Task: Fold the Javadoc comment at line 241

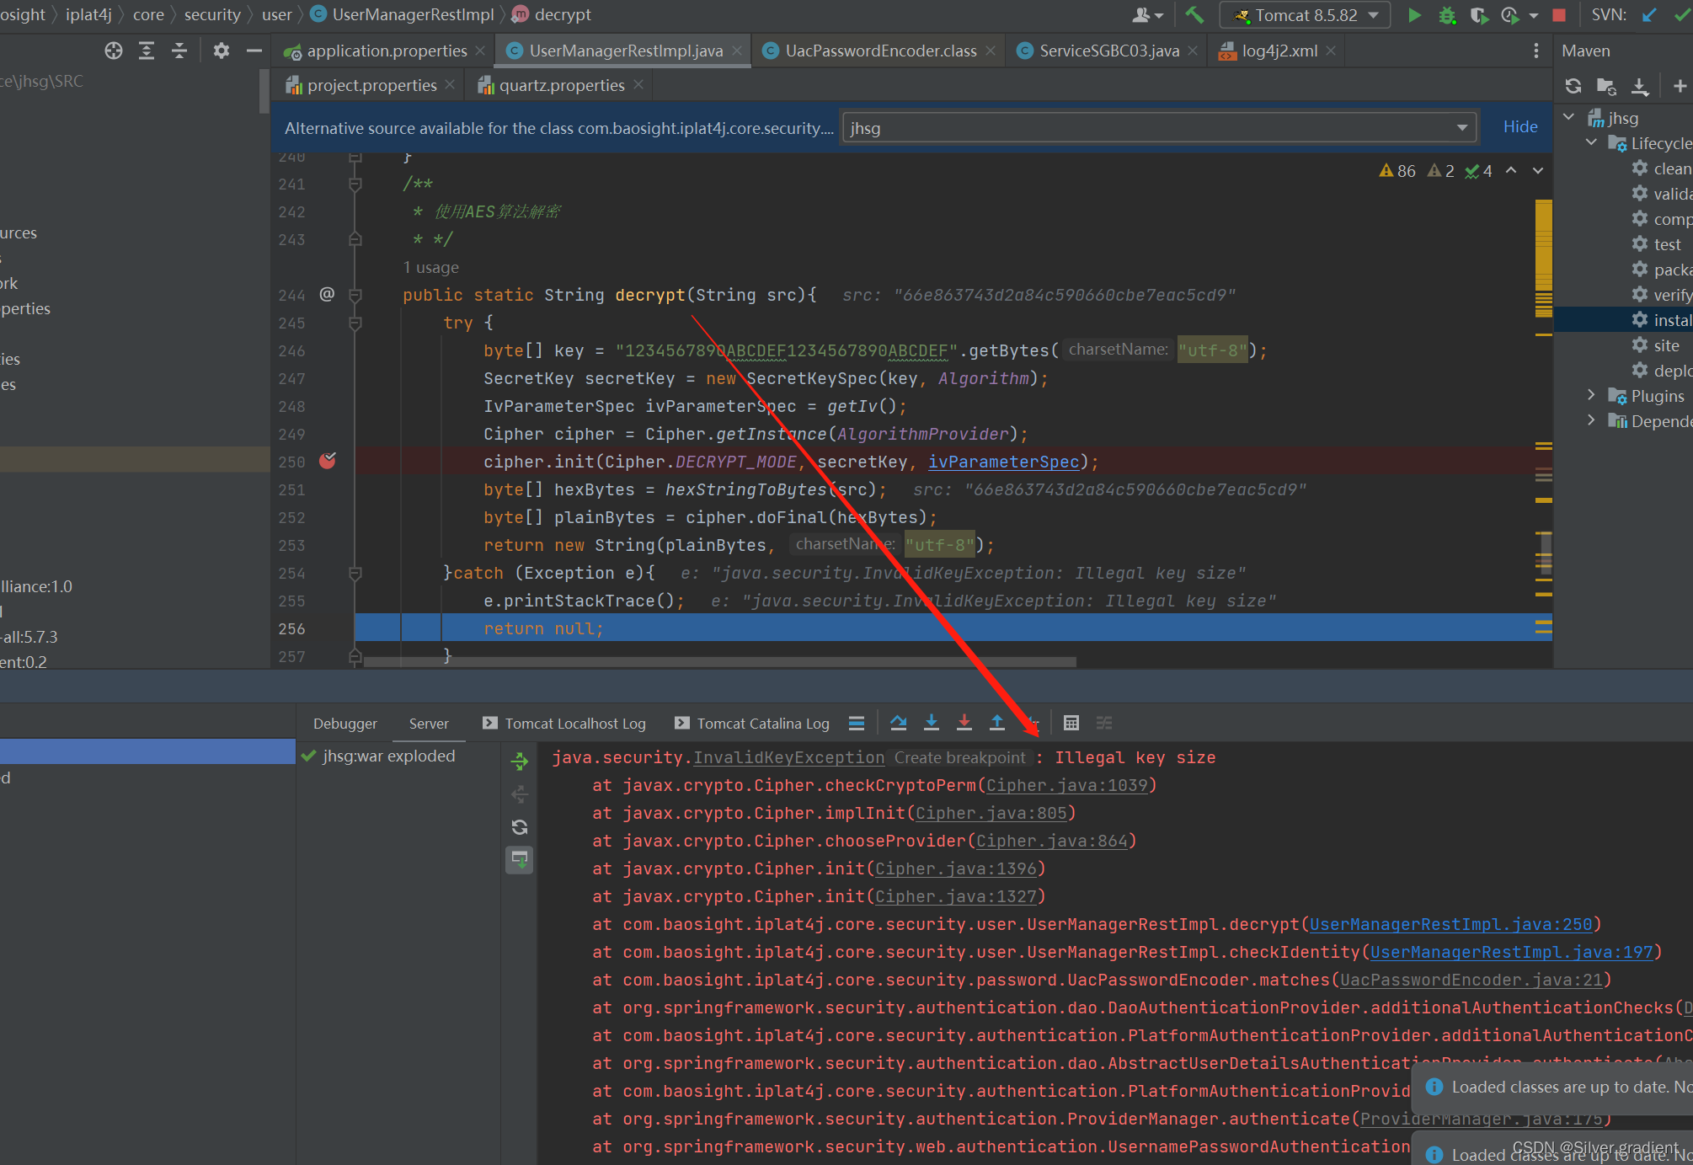Action: click(x=355, y=184)
